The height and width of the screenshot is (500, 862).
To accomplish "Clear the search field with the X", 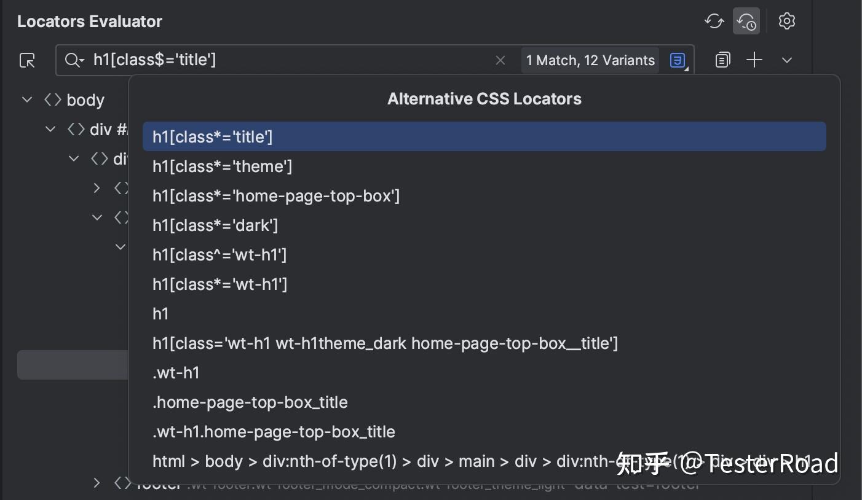I will pos(500,60).
